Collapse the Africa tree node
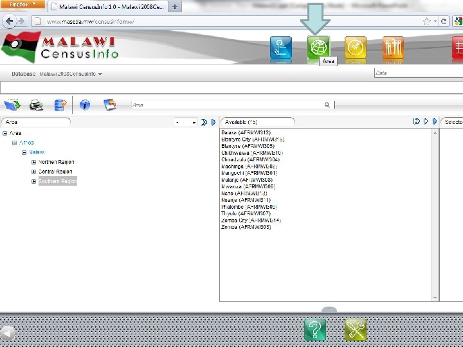This screenshot has width=463, height=347. pos(14,143)
